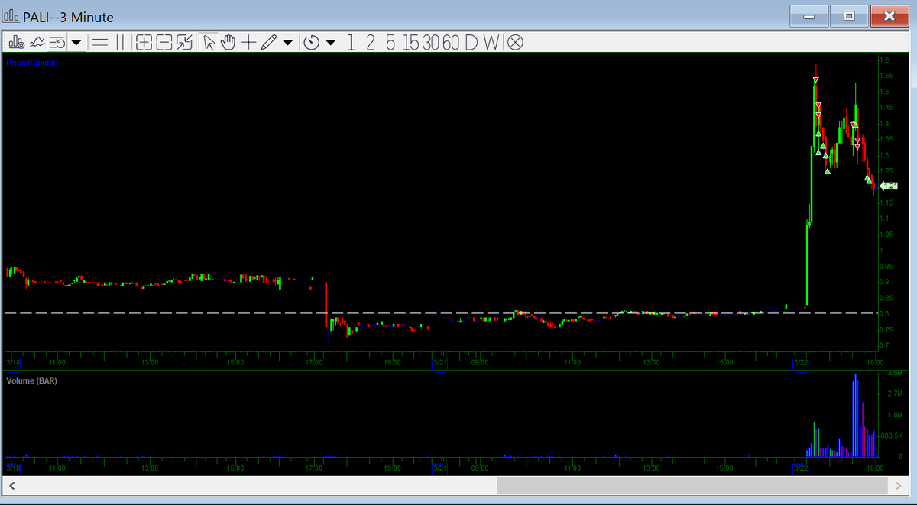Viewport: 917px width, 505px height.
Task: Click the scrollbar left arrow
Action: tap(11, 485)
